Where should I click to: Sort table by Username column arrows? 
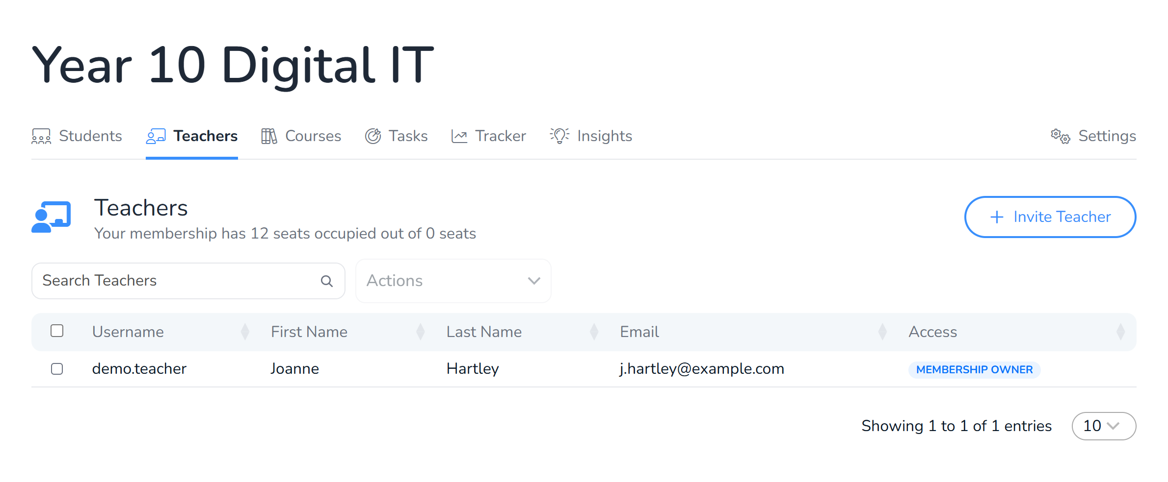(x=245, y=332)
